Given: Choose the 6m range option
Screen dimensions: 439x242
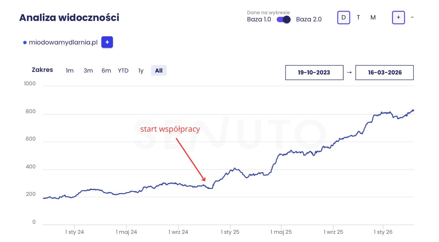Looking at the screenshot, I should [106, 71].
